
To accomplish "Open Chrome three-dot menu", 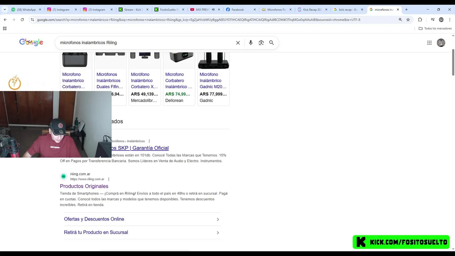I will [x=450, y=20].
